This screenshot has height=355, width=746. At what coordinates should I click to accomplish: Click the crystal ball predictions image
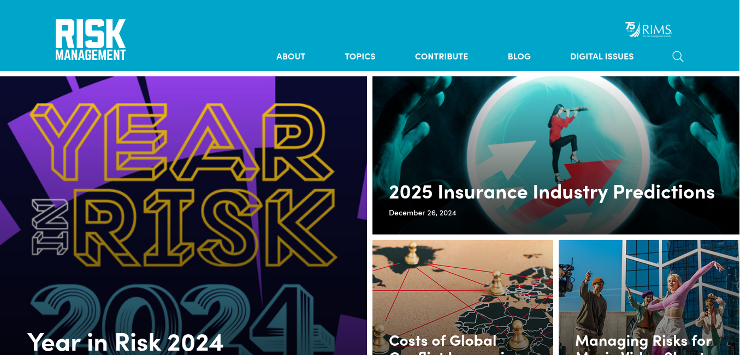tap(556, 155)
